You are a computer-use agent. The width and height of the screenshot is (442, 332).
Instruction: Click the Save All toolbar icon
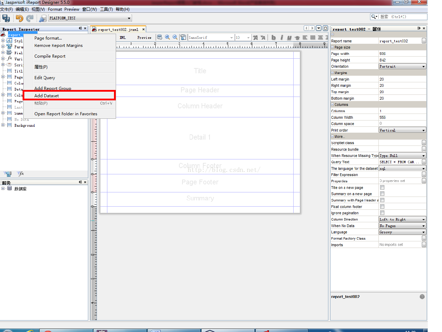(6, 18)
